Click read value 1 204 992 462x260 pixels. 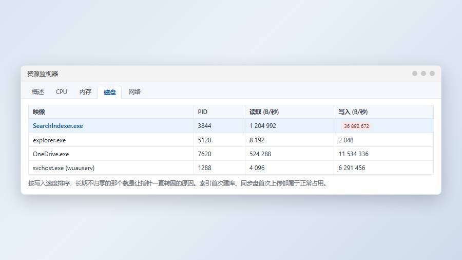pyautogui.click(x=262, y=126)
